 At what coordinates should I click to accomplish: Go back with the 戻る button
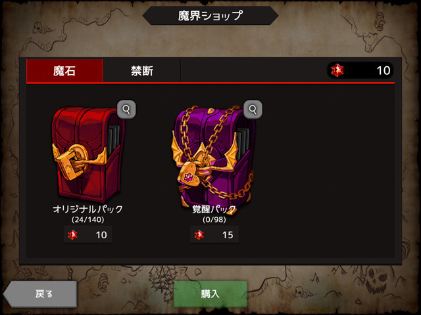tap(40, 294)
